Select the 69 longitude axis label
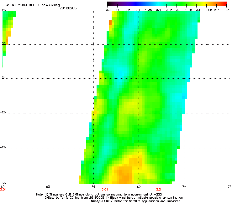Screen dimensions: 232x203 click(139, 187)
